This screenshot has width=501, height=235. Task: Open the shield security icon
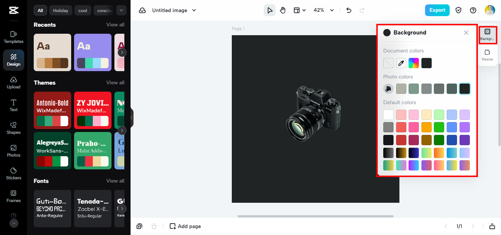click(x=459, y=11)
